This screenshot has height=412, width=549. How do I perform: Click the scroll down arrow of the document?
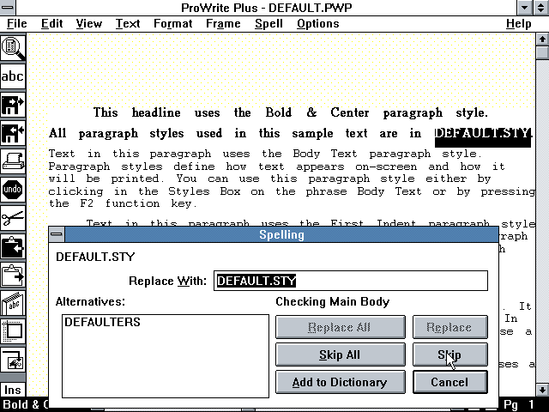(x=542, y=390)
